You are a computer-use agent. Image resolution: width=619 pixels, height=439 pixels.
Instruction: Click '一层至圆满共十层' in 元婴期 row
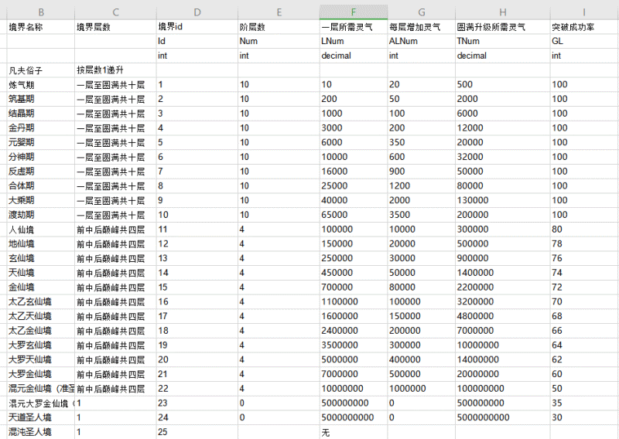tap(115, 142)
